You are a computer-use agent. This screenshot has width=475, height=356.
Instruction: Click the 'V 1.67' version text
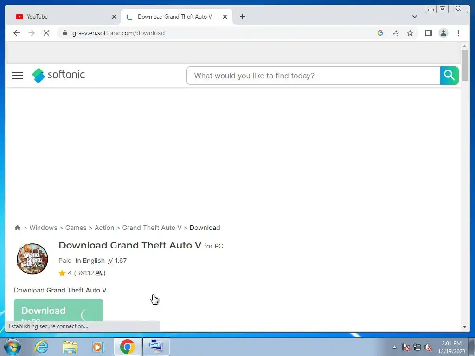[x=117, y=261]
